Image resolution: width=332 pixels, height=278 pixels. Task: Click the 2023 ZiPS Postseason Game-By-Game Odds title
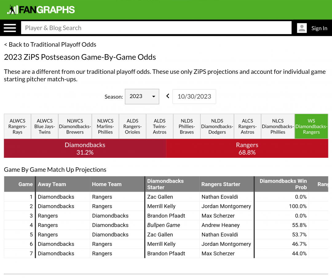(80, 57)
